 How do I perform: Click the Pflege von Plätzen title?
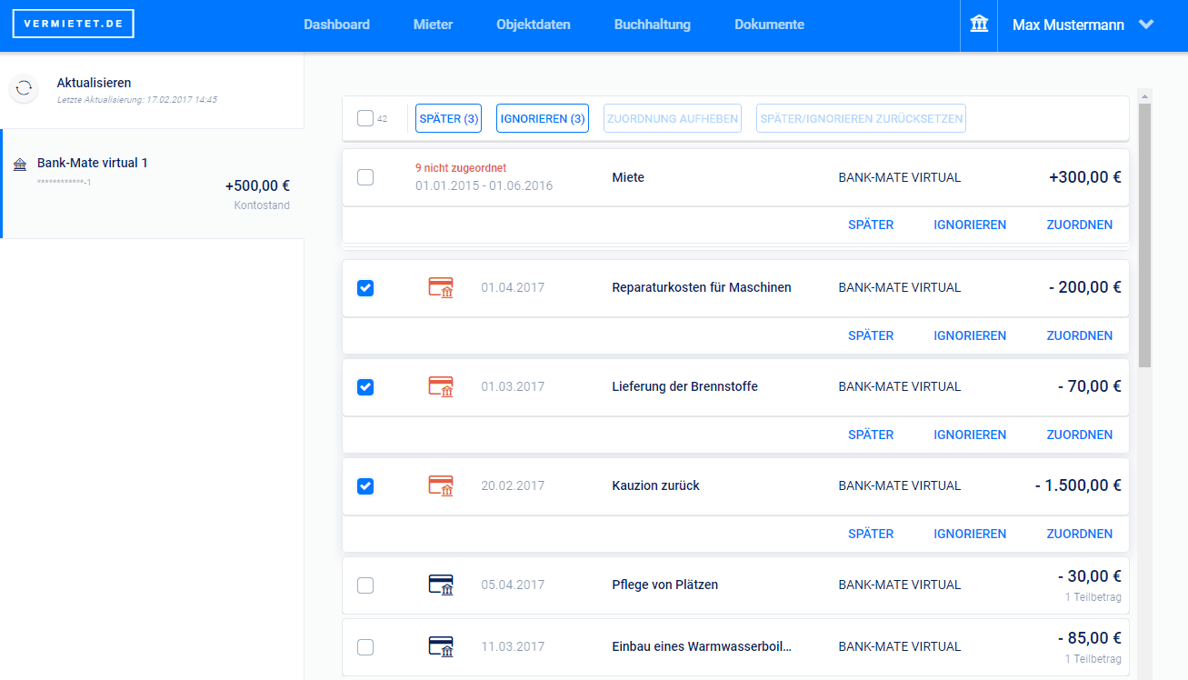pyautogui.click(x=665, y=585)
